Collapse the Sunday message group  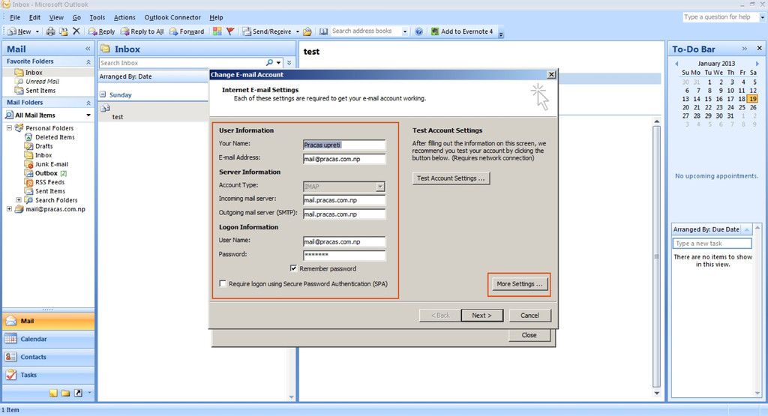pyautogui.click(x=103, y=94)
